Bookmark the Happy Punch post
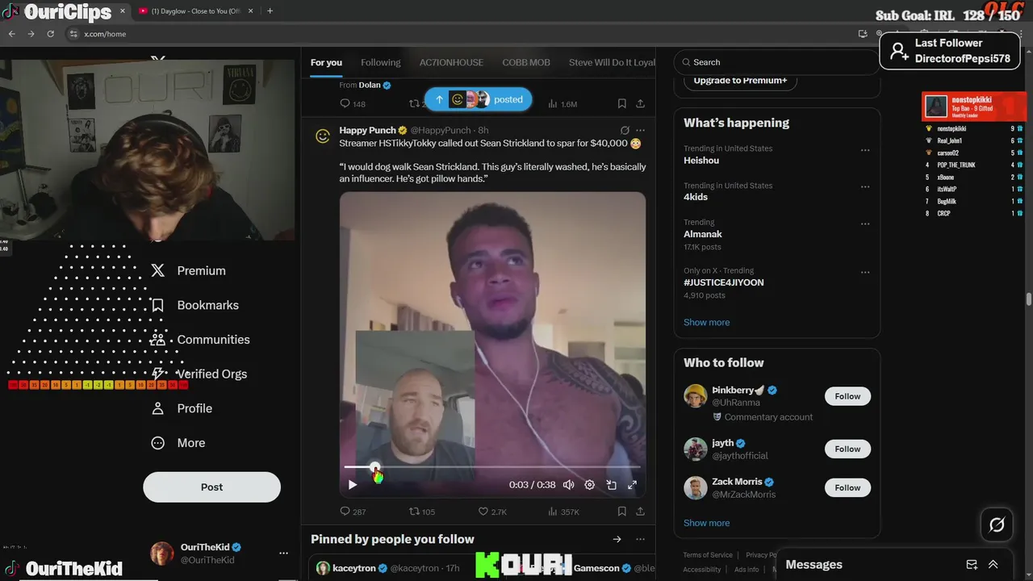1033x581 pixels. point(621,512)
